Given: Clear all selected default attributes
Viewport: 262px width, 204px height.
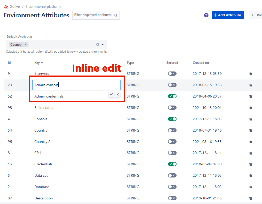Looking at the screenshot, I should pos(97,44).
